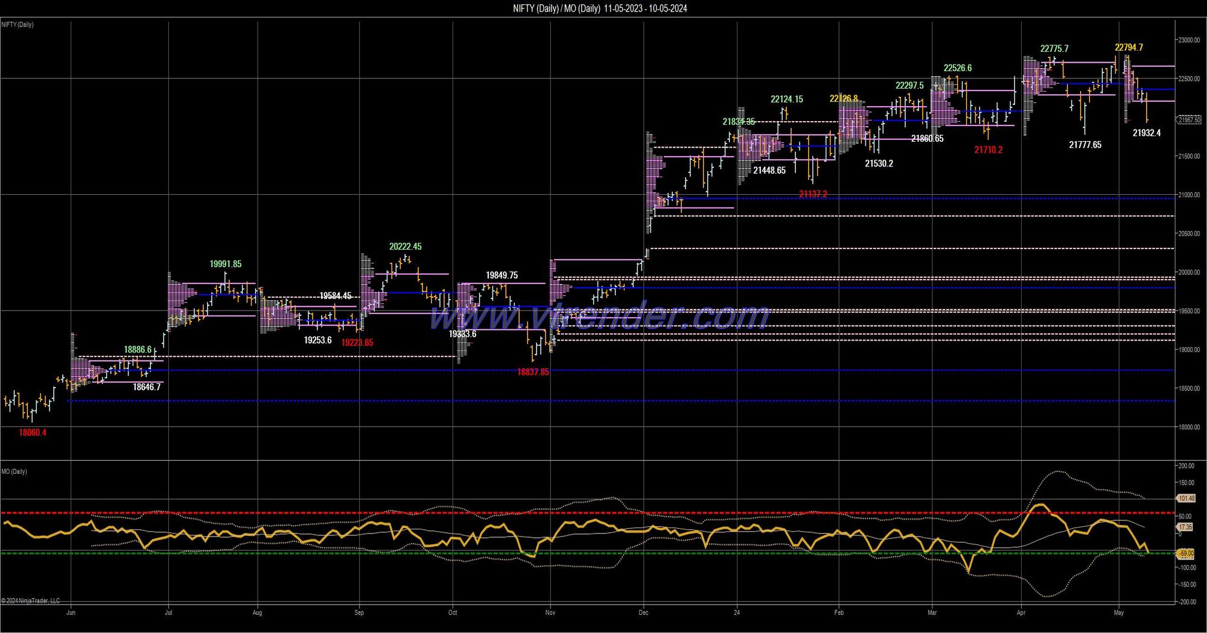This screenshot has height=633, width=1207.
Task: Click the 21448.65 low label
Action: tap(769, 171)
